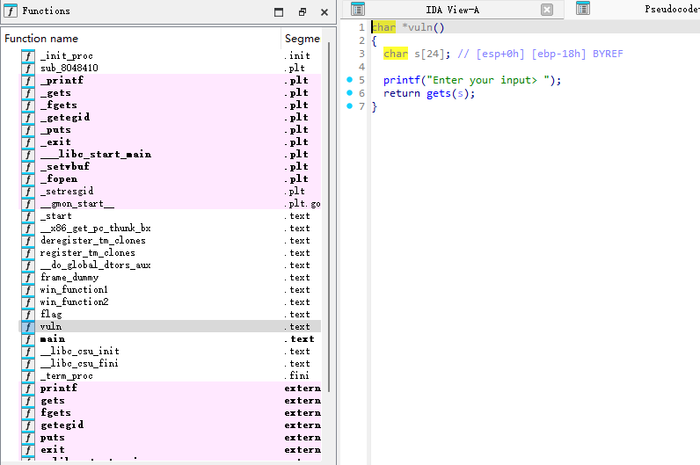Viewport: 700px width, 465px height.
Task: Select win_function2 in the functions list
Action: (74, 302)
